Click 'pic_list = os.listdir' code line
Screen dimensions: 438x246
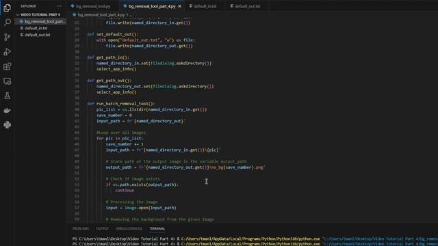coord(152,109)
